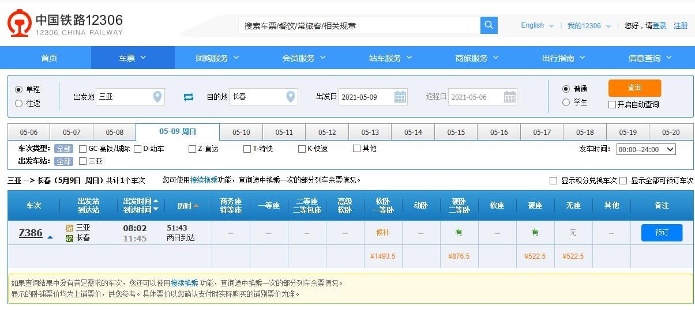Click soft sleeper 候补 waitlist cell
The width and height of the screenshot is (695, 310).
coord(384,232)
